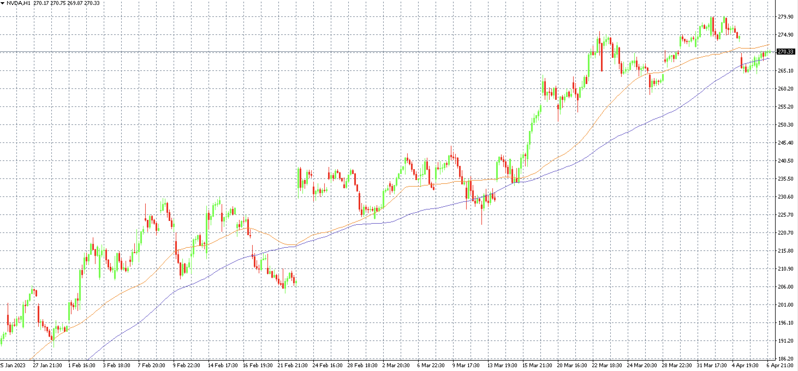Click the 4 Apr 19:30 time label
Image resolution: width=798 pixels, height=371 pixels.
(x=745, y=366)
